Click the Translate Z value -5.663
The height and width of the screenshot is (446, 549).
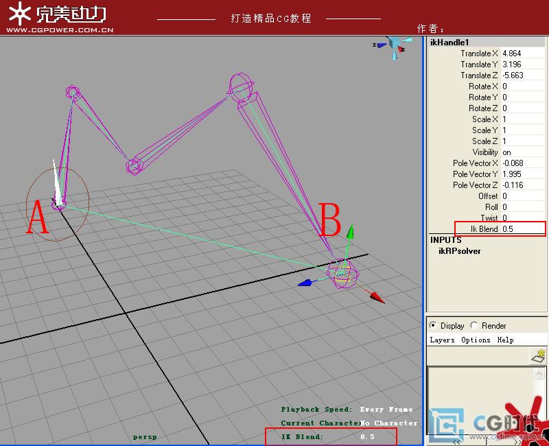tap(523, 75)
